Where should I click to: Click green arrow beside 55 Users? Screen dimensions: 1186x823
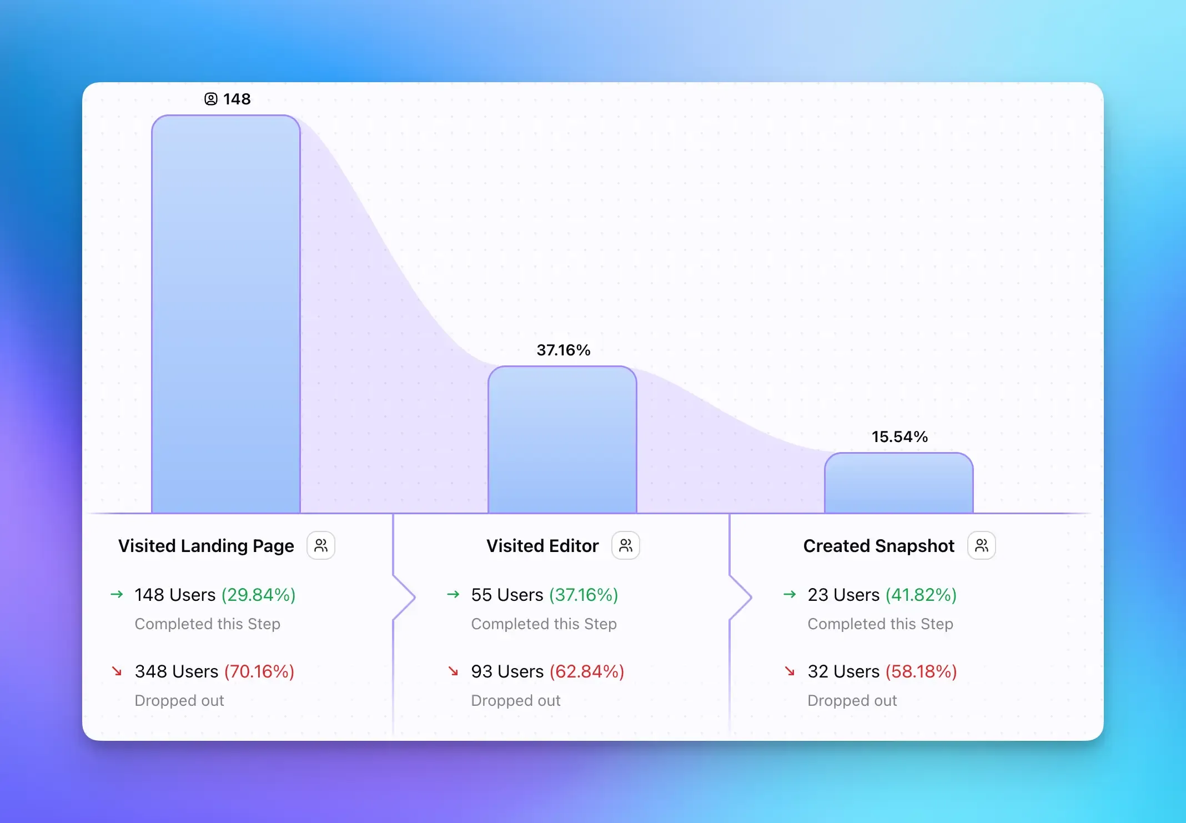tap(453, 595)
